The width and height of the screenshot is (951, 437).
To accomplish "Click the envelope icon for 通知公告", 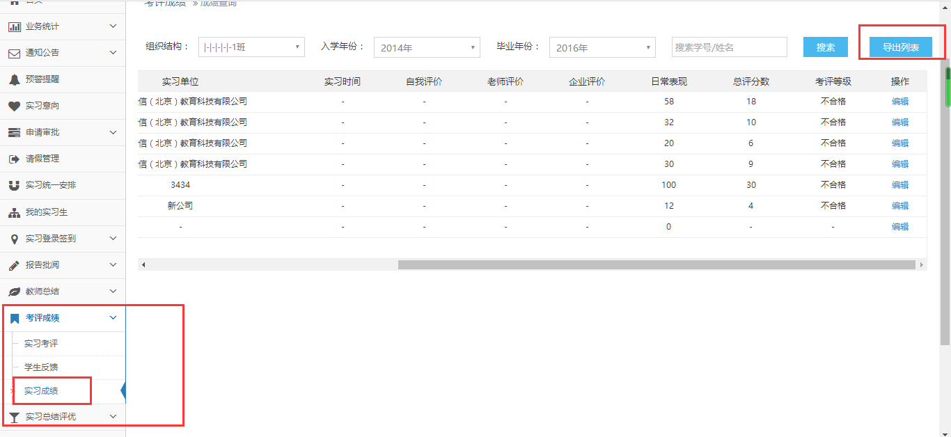I will coord(14,53).
